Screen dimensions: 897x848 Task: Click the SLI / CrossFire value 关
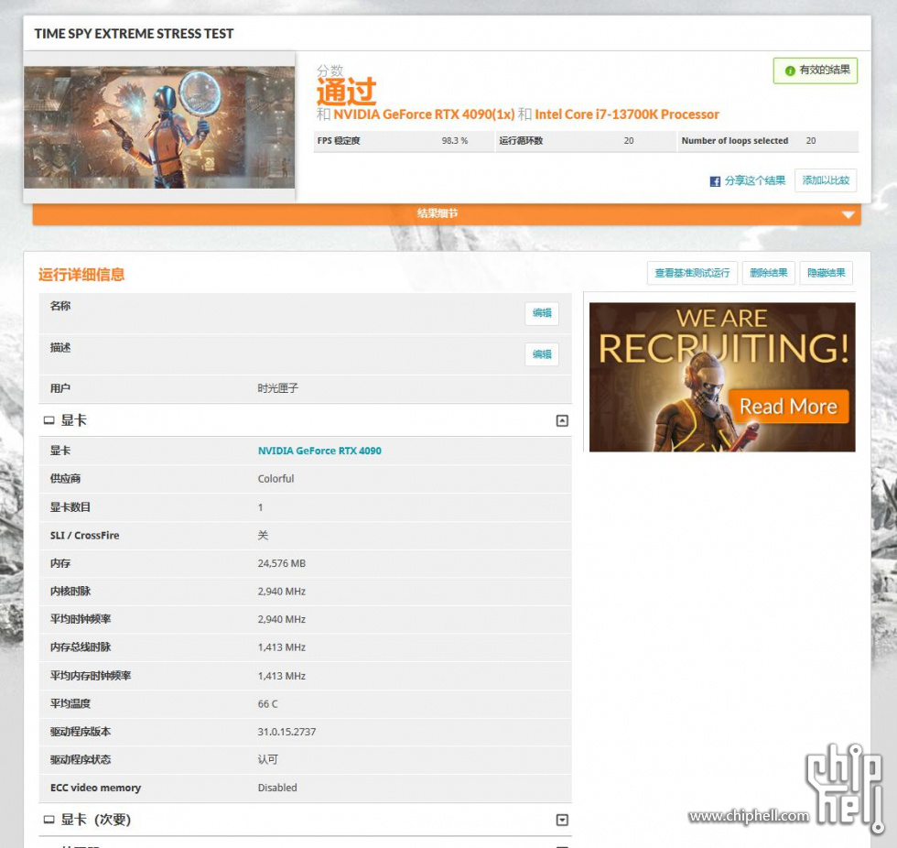(263, 536)
